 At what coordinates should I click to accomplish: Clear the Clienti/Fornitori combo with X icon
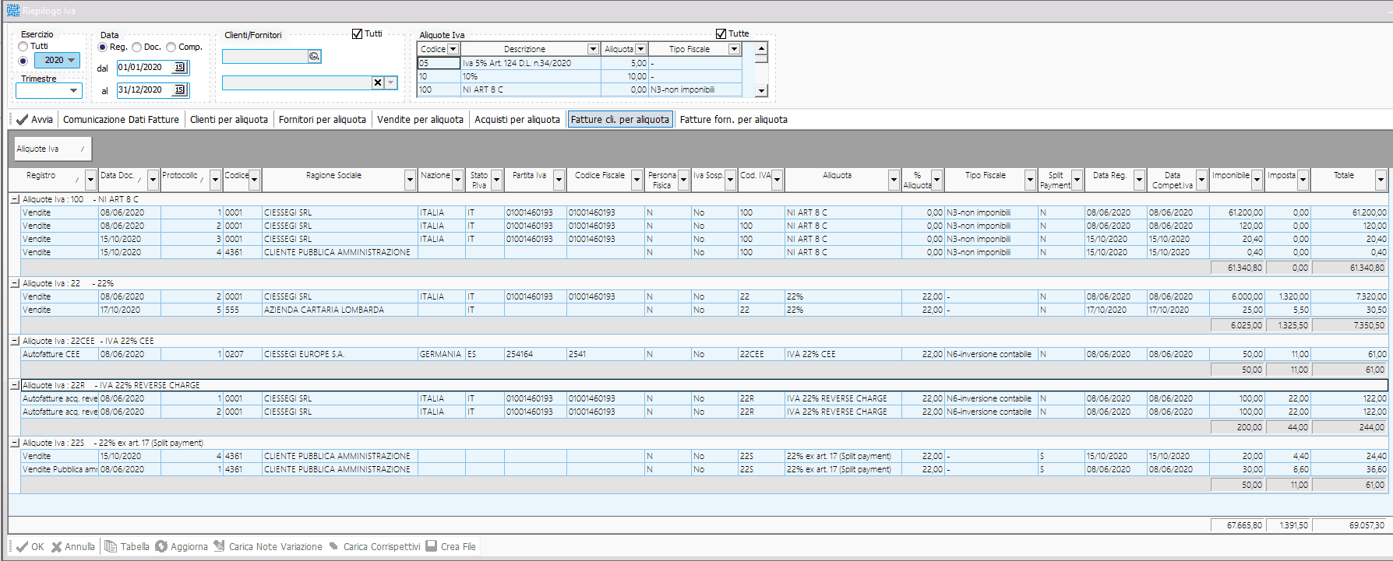[378, 82]
